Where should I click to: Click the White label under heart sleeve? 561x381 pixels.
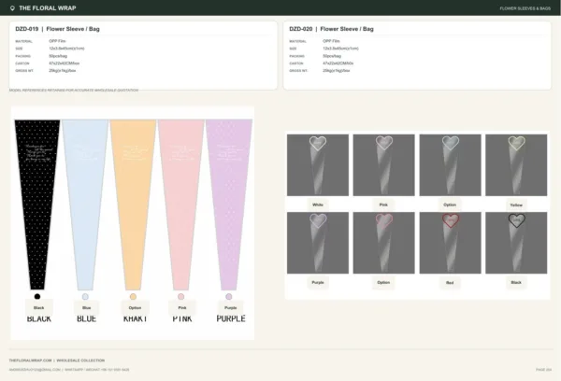pyautogui.click(x=318, y=205)
